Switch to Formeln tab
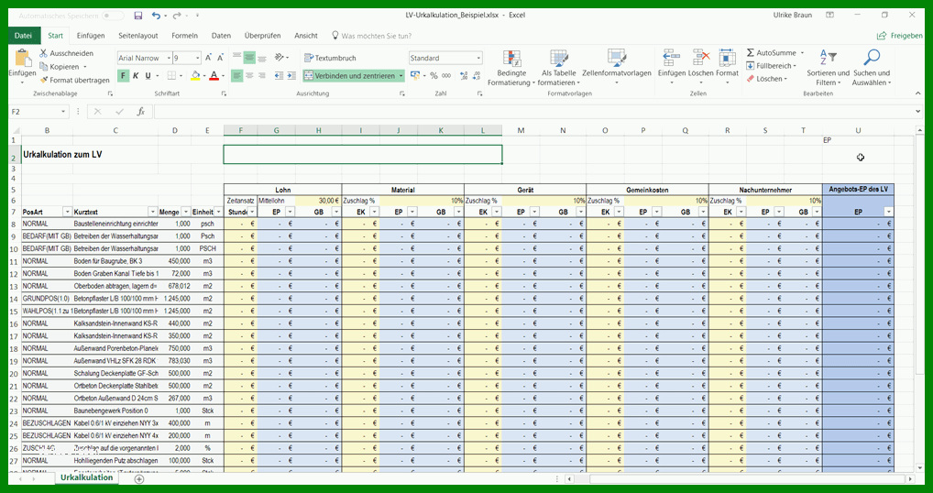Image resolution: width=933 pixels, height=493 pixels. point(184,36)
